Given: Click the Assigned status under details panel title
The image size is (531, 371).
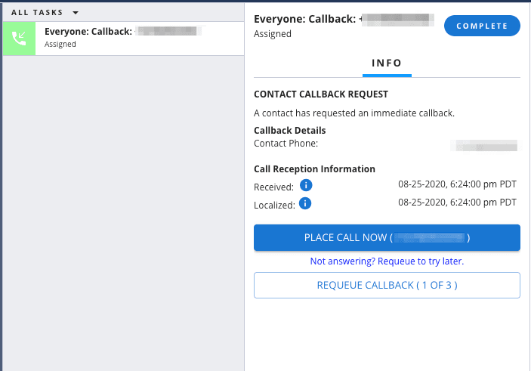Looking at the screenshot, I should click(273, 34).
